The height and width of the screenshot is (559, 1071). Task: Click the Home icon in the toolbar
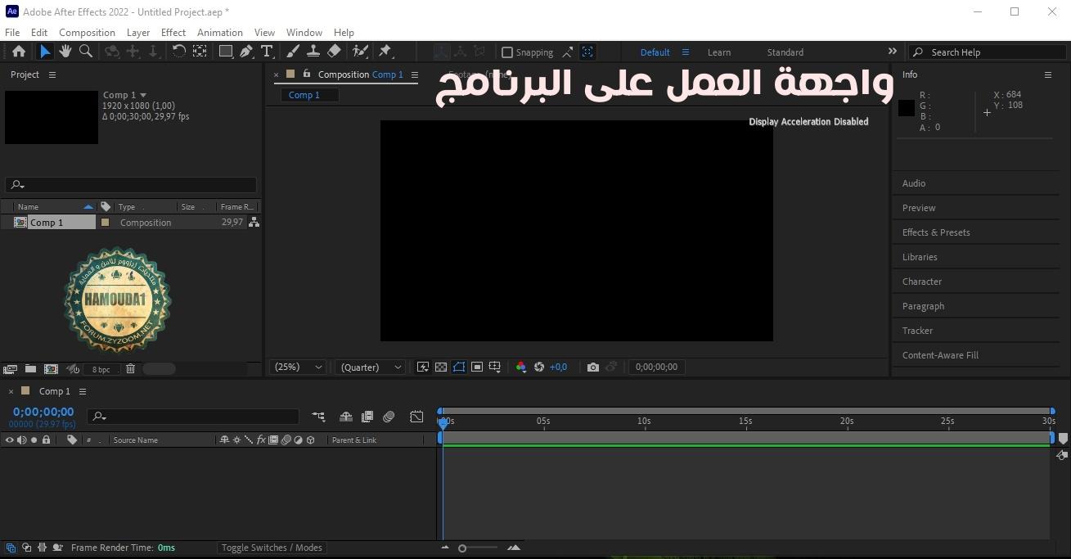coord(18,52)
